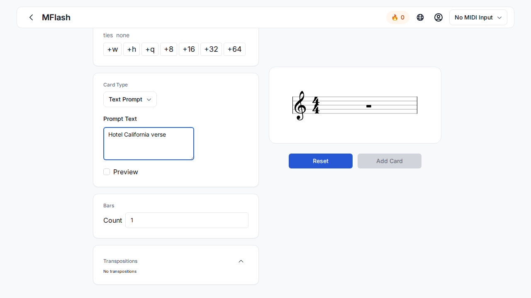The height and width of the screenshot is (298, 531).
Task: Go back using the arrow beside MFlash
Action: (x=31, y=17)
